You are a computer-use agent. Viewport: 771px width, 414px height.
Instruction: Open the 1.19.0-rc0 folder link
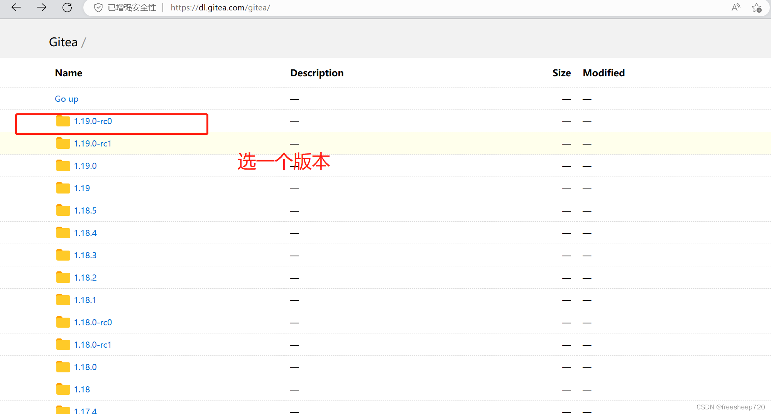click(93, 121)
